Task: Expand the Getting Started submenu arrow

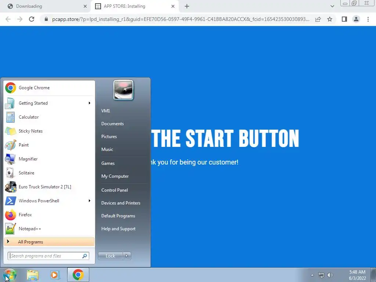Action: click(x=90, y=103)
